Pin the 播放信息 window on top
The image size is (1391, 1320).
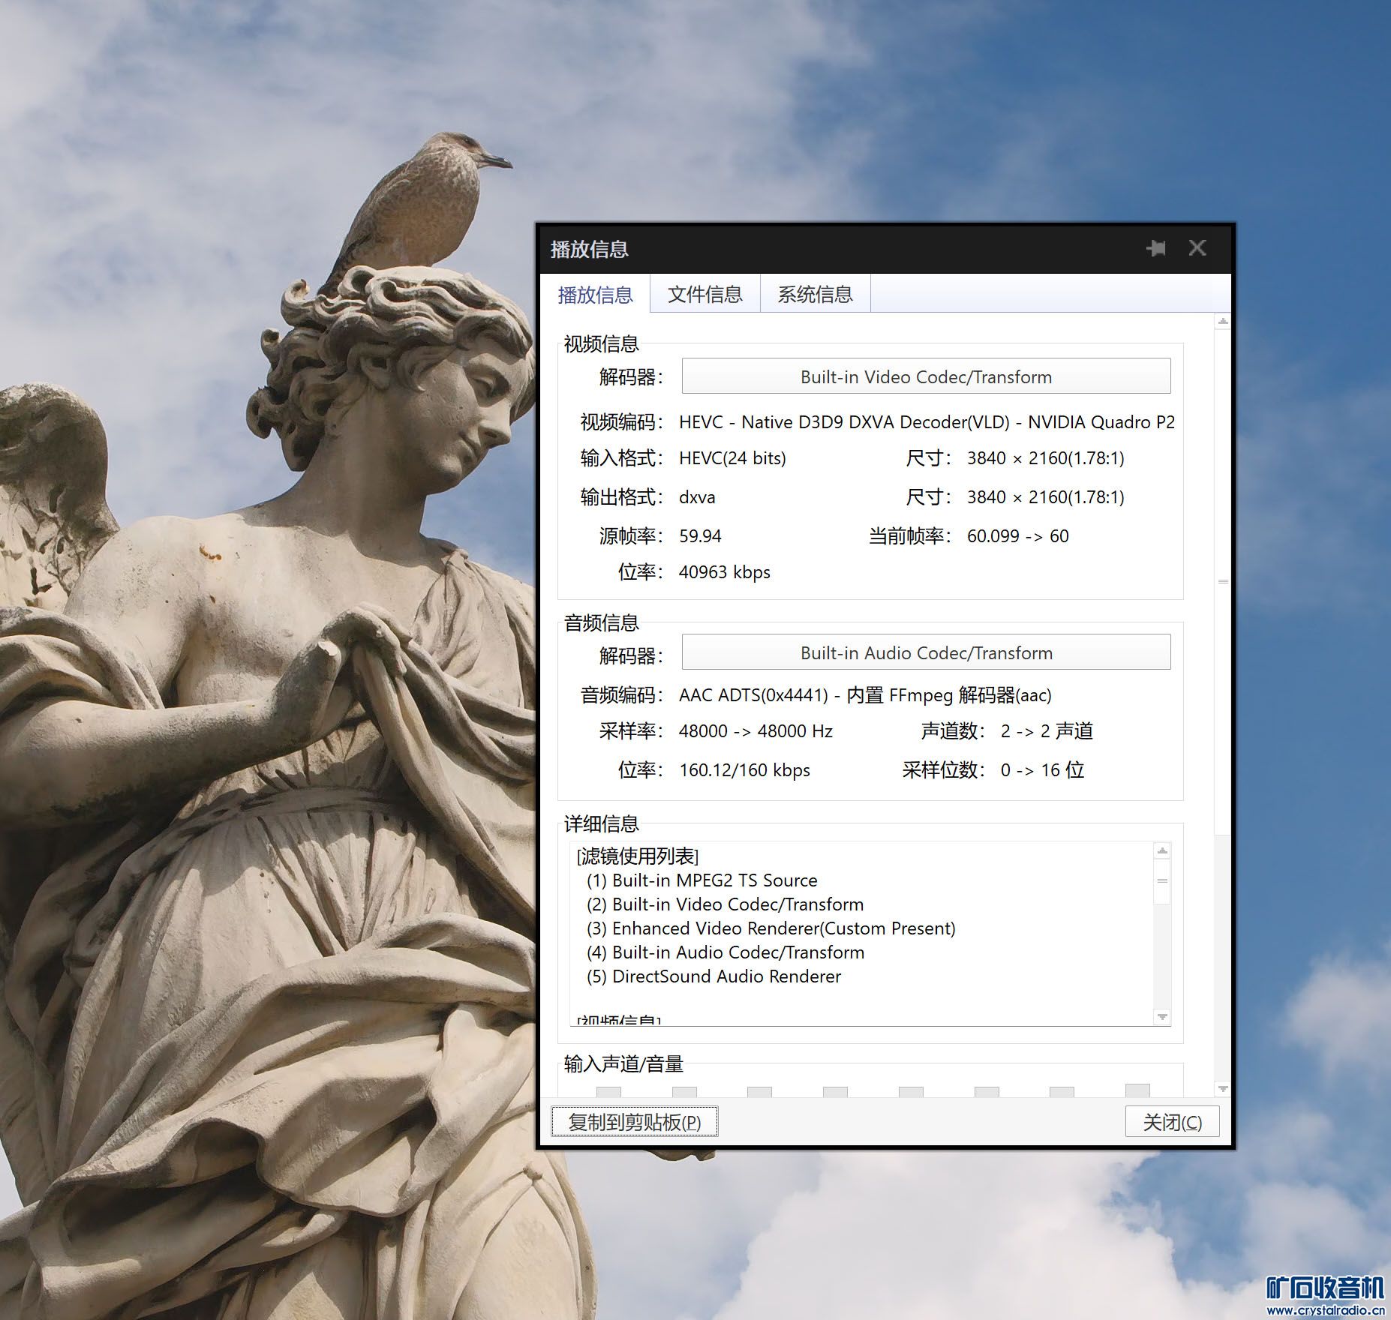pyautogui.click(x=1156, y=248)
